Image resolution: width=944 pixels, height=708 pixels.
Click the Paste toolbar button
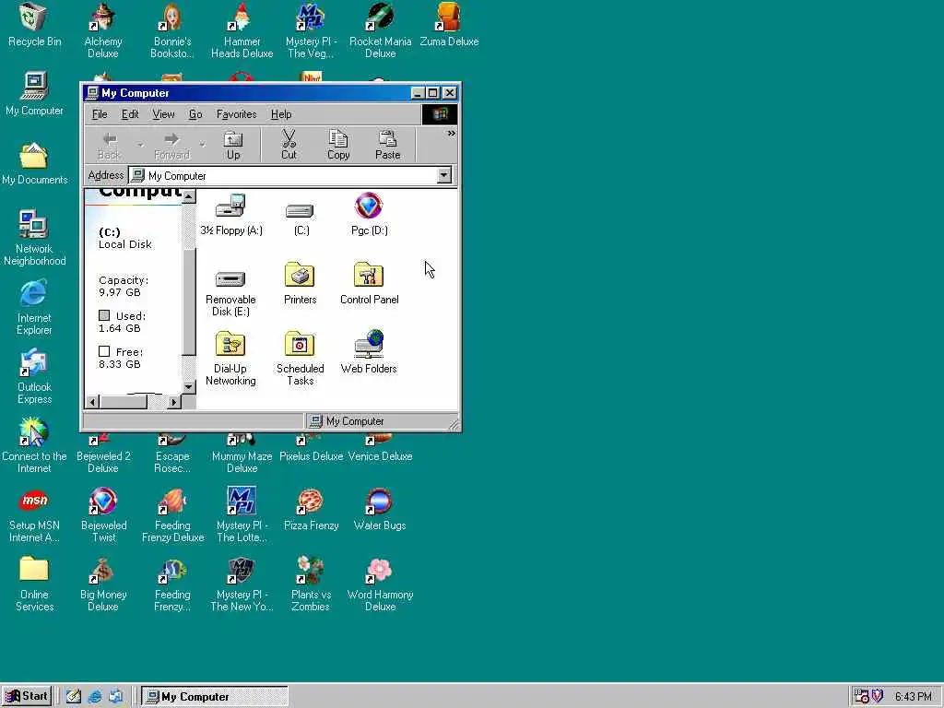point(388,145)
